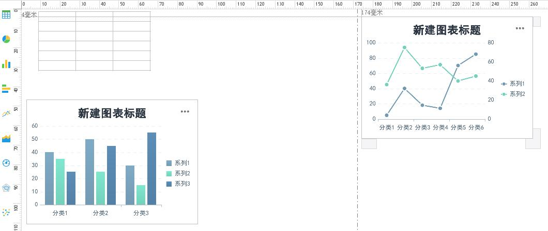The width and height of the screenshot is (548, 231).
Task: Click the 分类5 label on line chart
Action: (458, 127)
